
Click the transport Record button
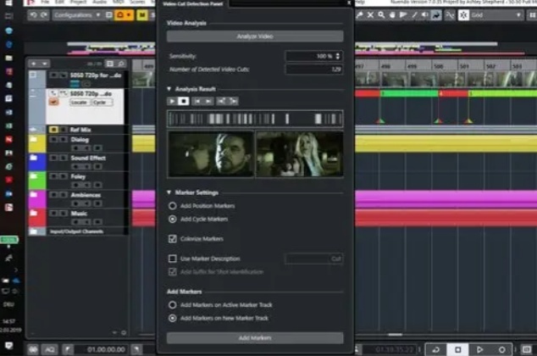(x=502, y=348)
